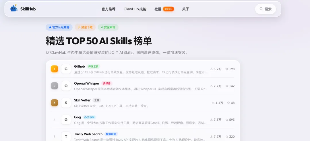Click the Openai Whisper description text
This screenshot has width=310, height=141.
[x=141, y=89]
